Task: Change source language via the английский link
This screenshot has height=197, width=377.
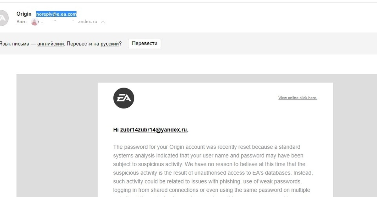Action: coord(50,44)
